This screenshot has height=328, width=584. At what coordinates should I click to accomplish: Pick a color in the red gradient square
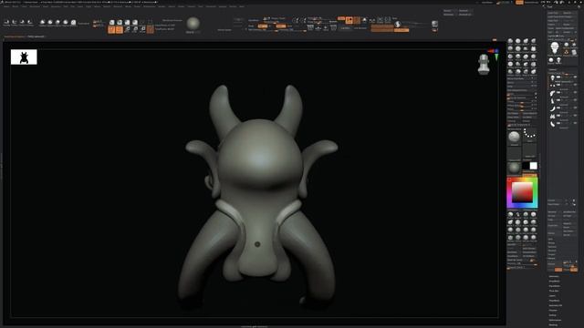point(522,192)
